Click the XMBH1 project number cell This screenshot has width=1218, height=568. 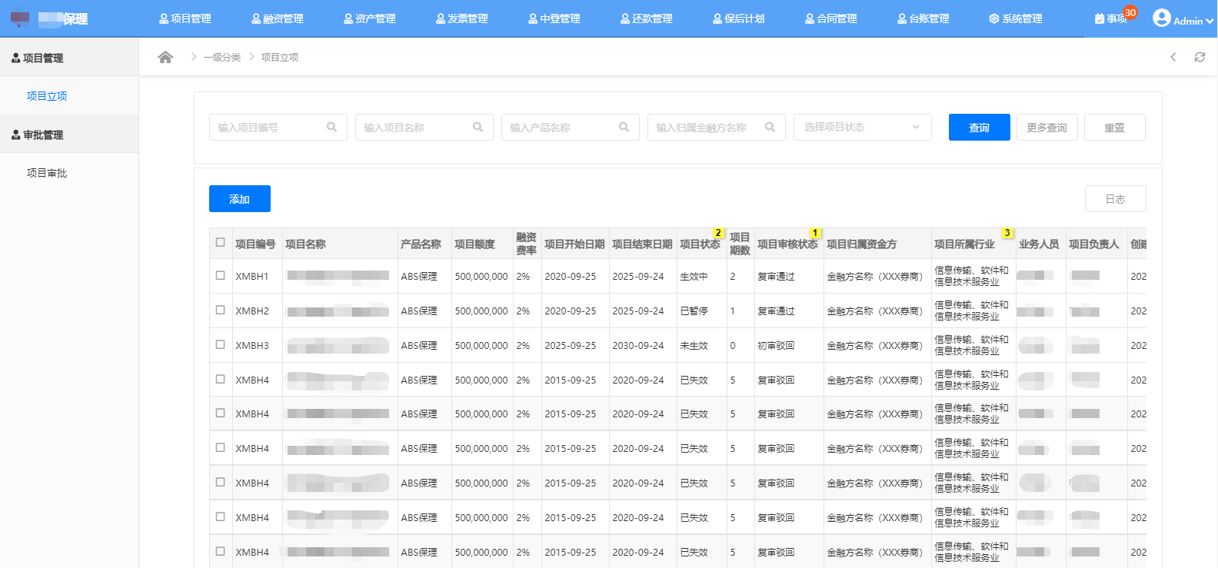pos(252,276)
